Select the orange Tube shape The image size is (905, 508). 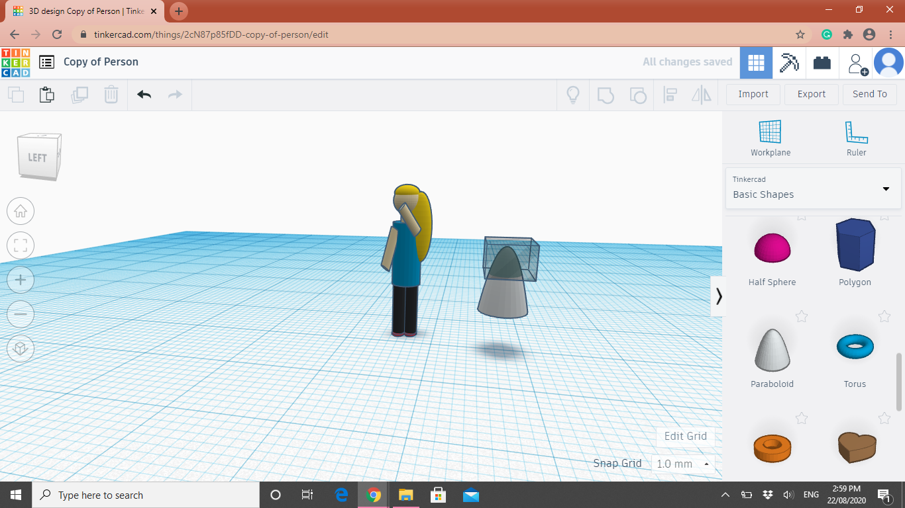[772, 447]
